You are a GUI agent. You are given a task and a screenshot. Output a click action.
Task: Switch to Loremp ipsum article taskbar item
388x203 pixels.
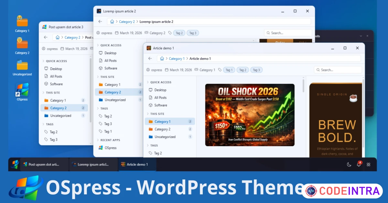(93, 164)
